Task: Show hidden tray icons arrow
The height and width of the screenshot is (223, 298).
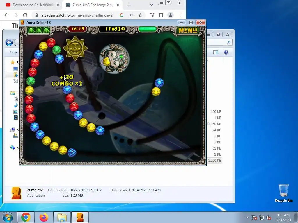Action: [247, 217]
